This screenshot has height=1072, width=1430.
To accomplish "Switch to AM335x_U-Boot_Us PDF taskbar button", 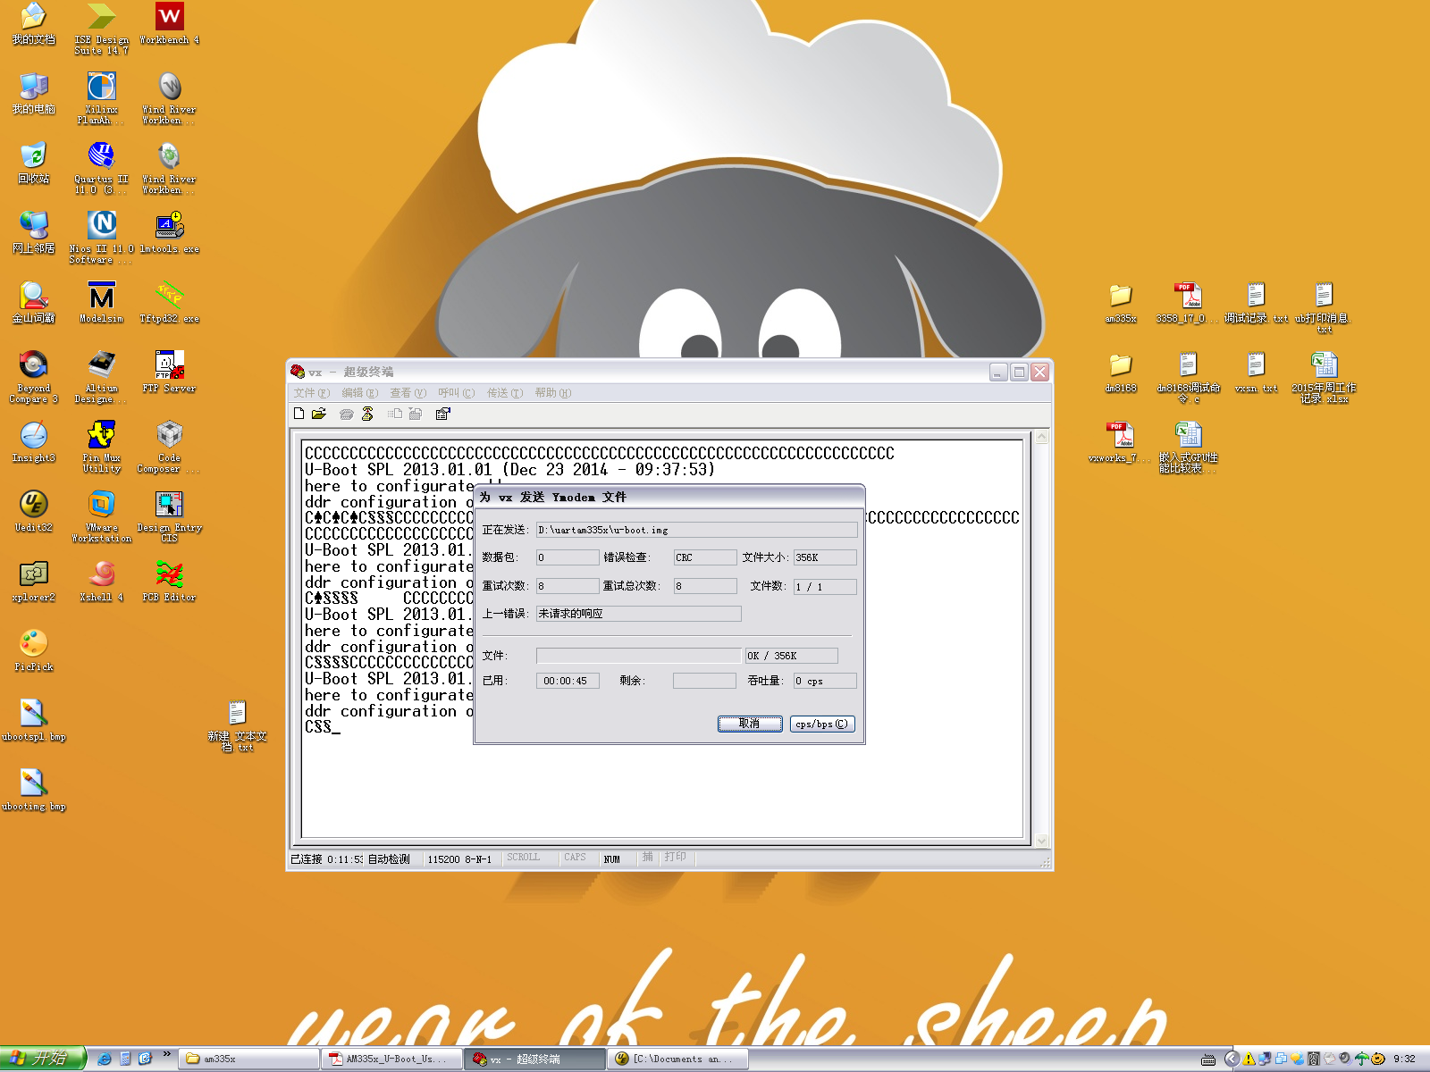I will (x=393, y=1059).
